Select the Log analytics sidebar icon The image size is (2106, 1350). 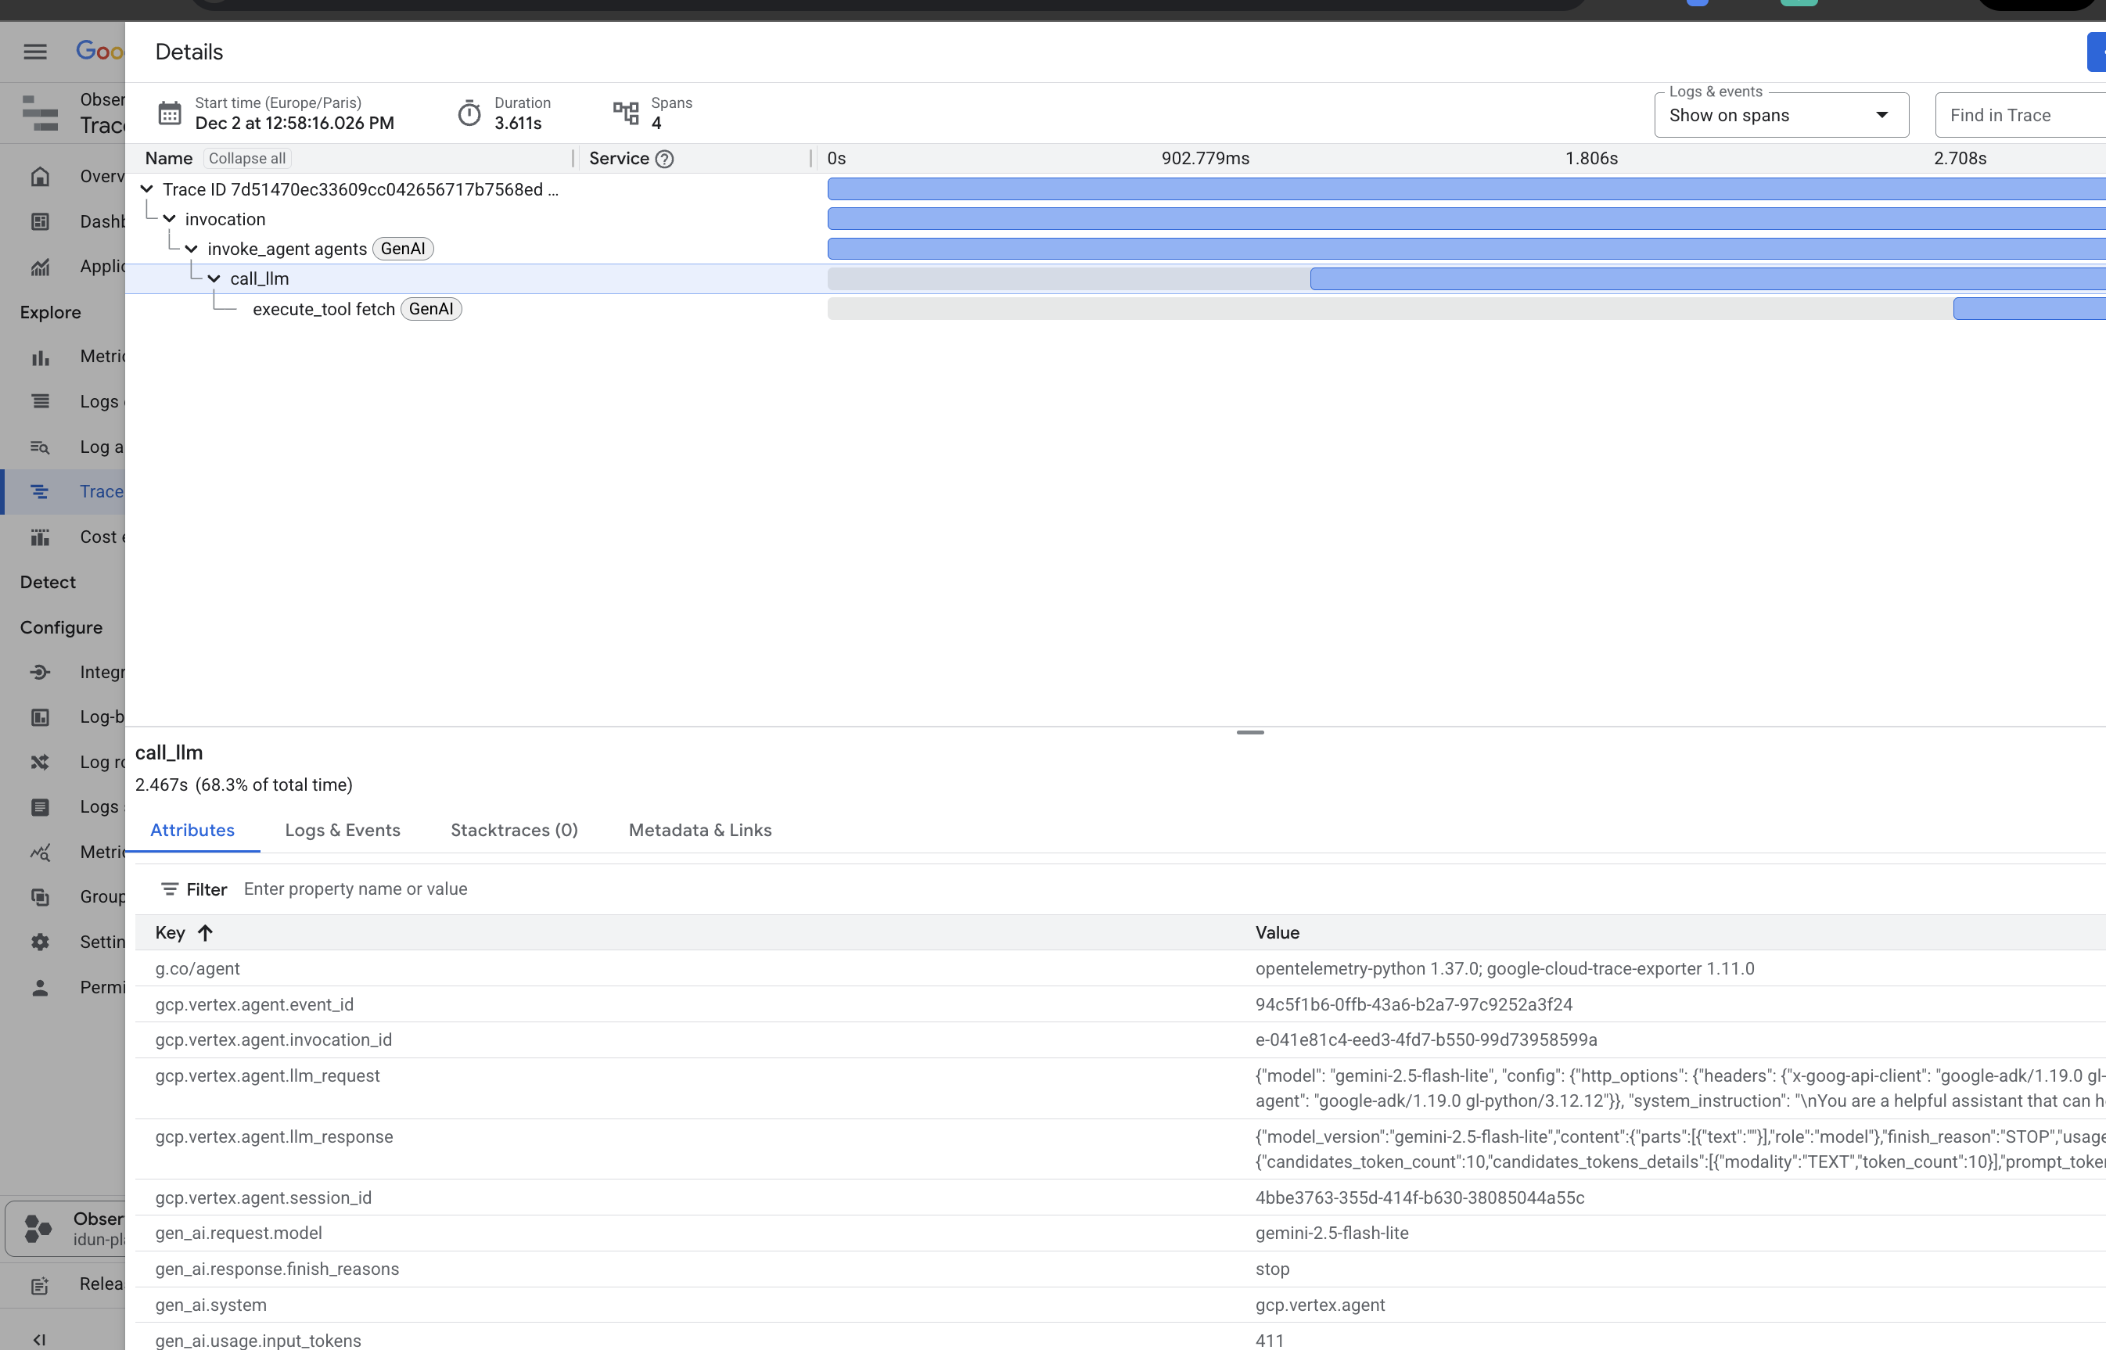coord(41,446)
